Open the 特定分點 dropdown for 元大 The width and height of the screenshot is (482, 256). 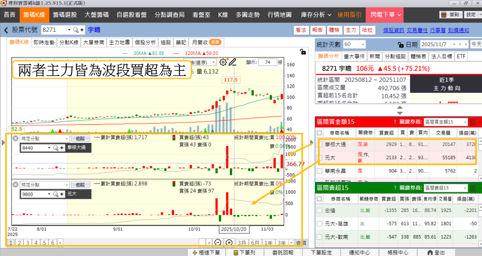(44, 185)
